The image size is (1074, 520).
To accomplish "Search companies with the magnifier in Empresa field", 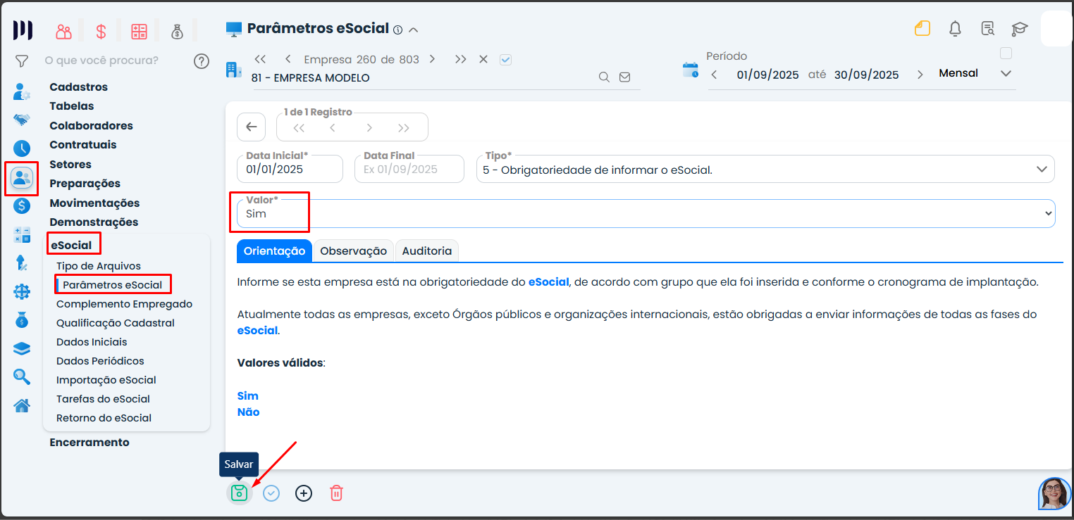I will click(604, 77).
